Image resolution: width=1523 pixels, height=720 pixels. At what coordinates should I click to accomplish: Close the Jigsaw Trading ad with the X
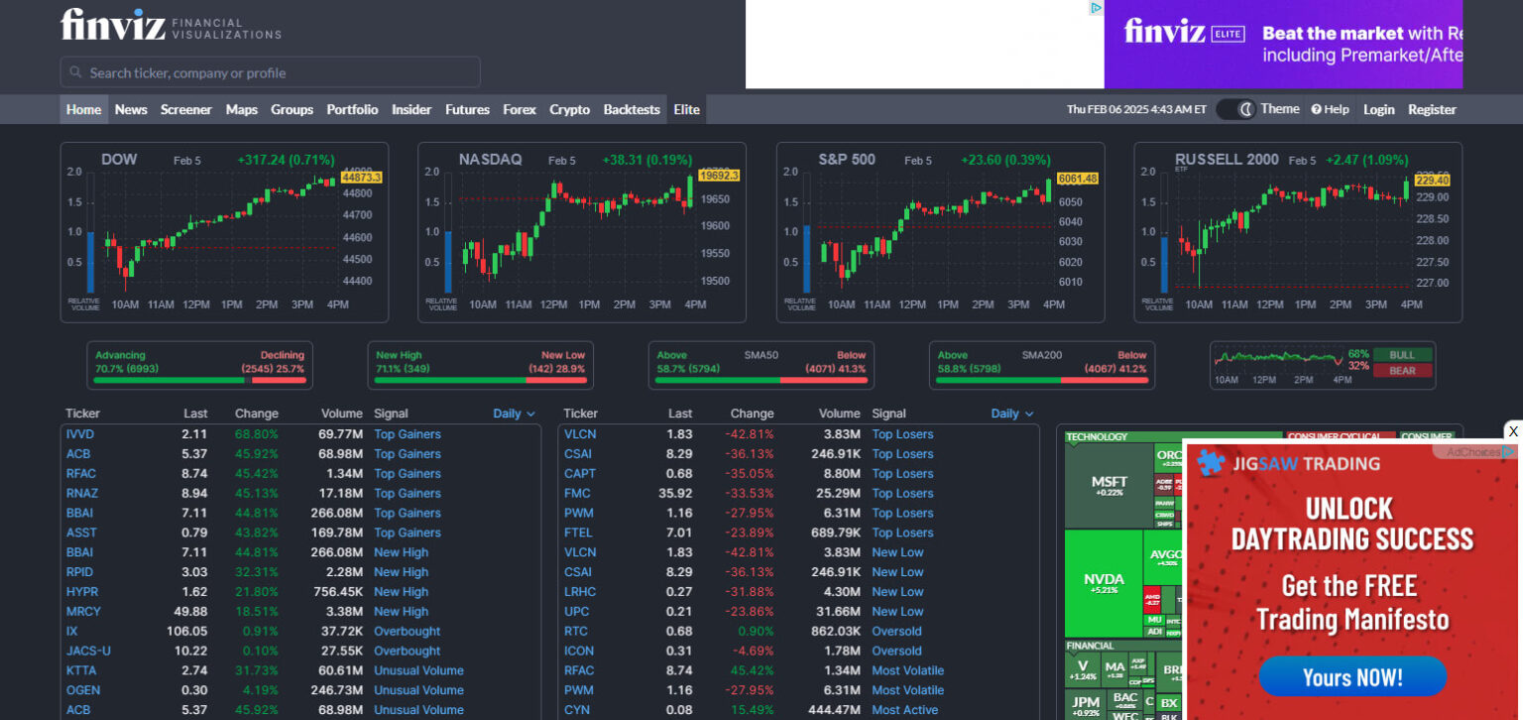click(1512, 431)
